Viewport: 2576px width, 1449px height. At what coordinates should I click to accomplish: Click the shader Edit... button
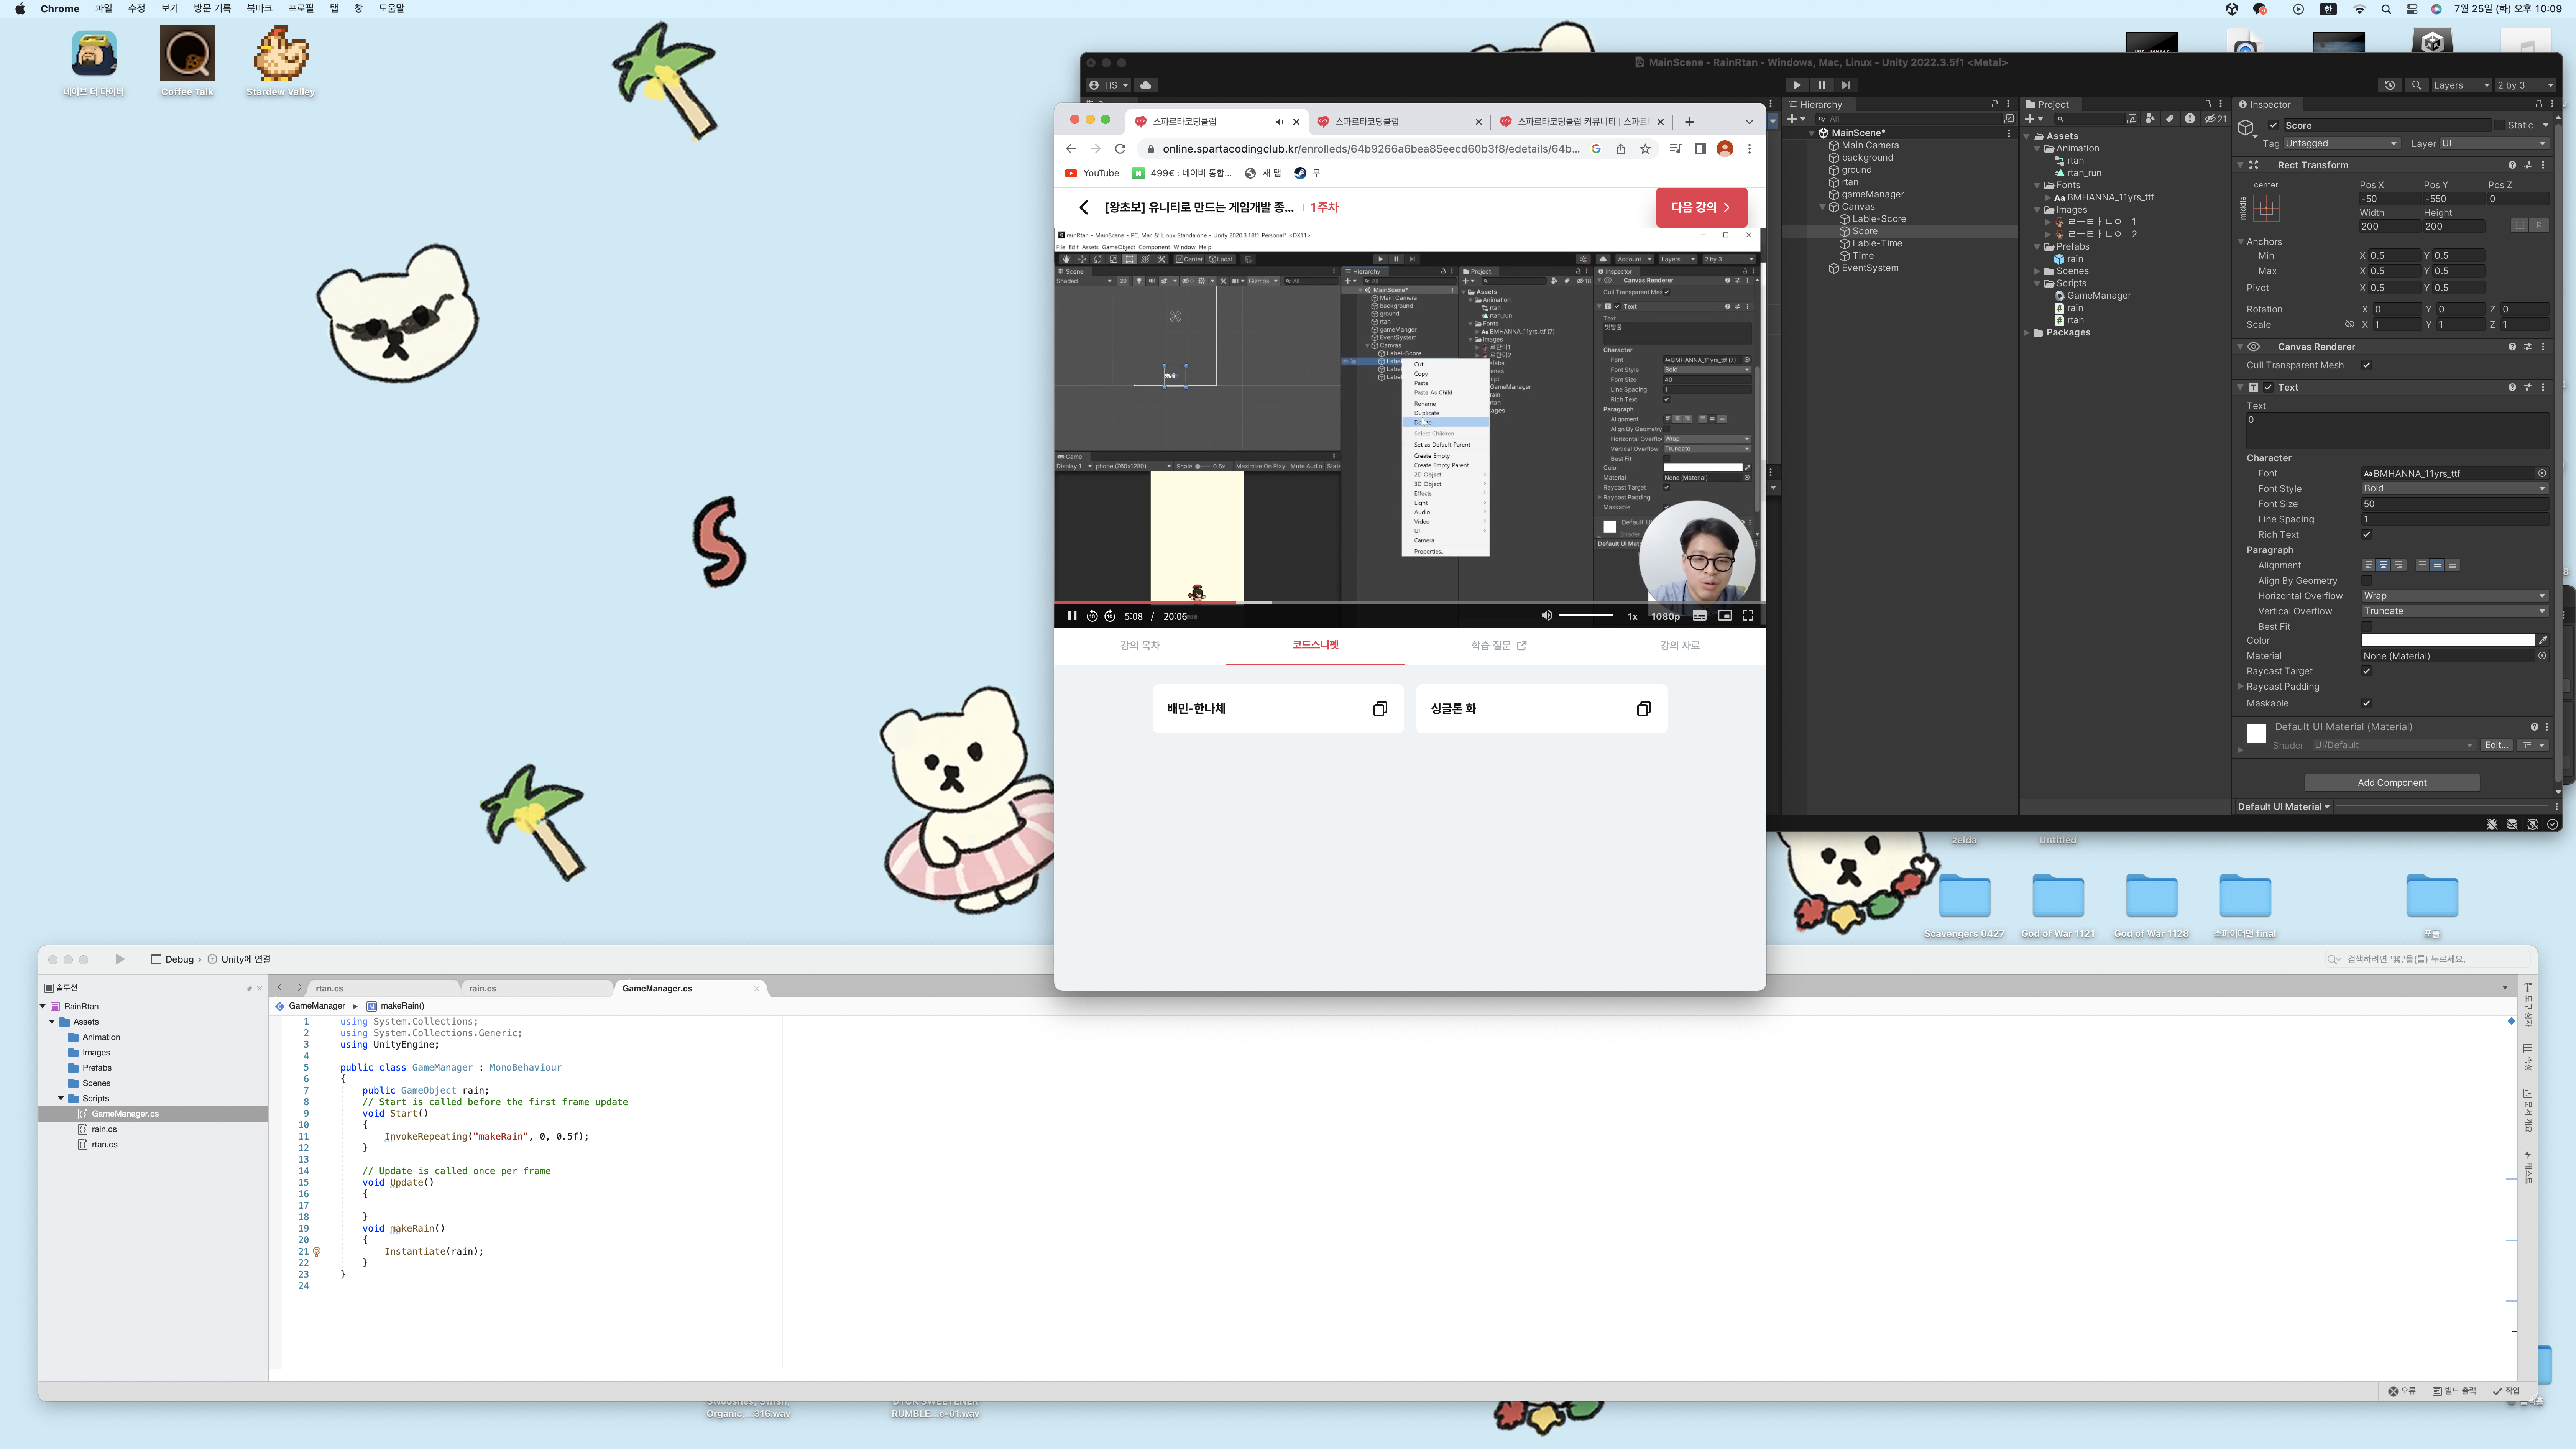point(2496,745)
